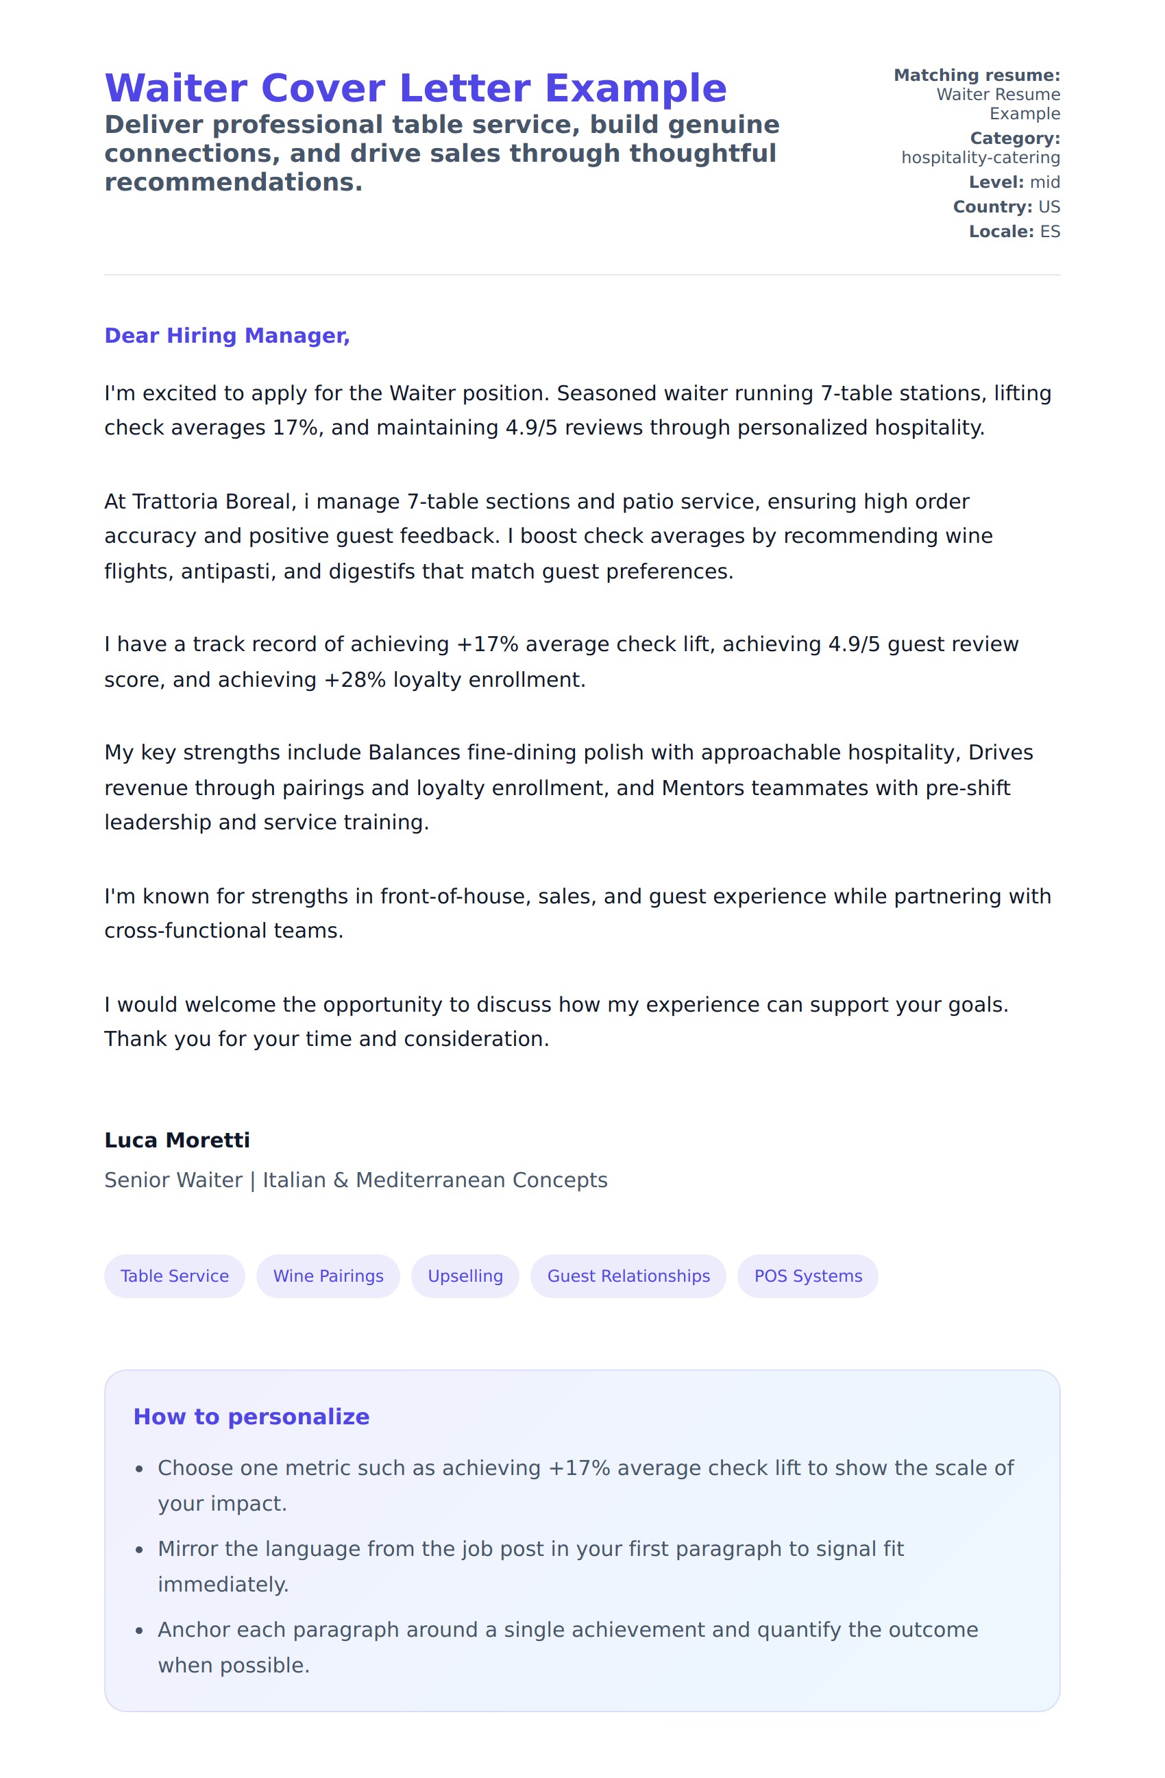This screenshot has width=1165, height=1778.
Task: Click the Locale: ES metadata entry
Action: tap(1014, 232)
